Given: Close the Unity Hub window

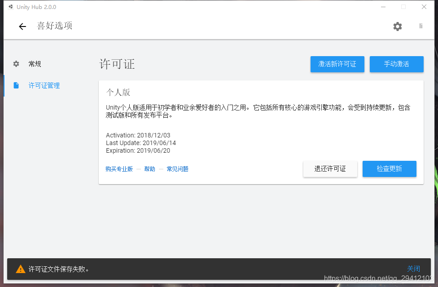Looking at the screenshot, I should pos(424,7).
